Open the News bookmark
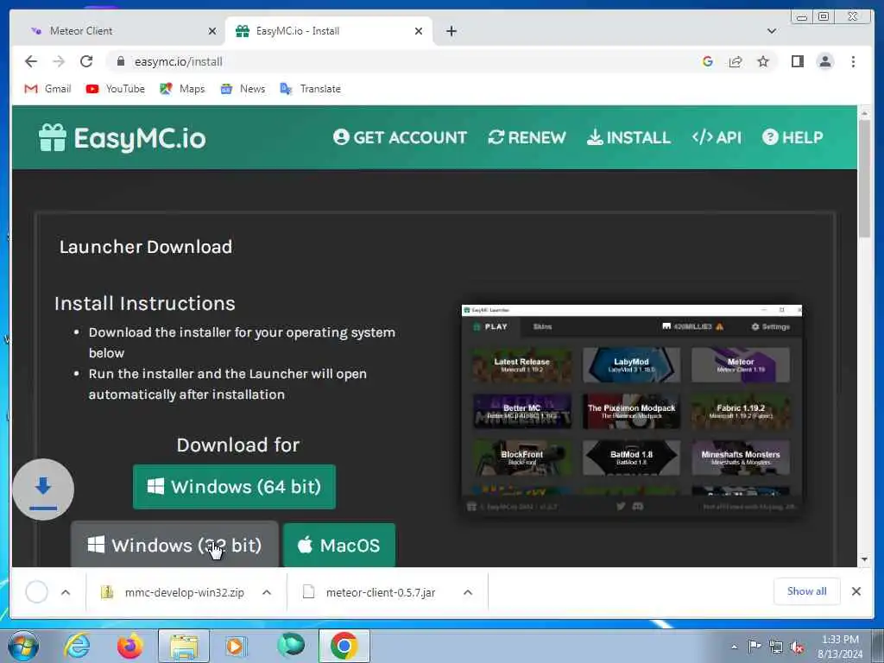The width and height of the screenshot is (884, 663). pyautogui.click(x=243, y=89)
